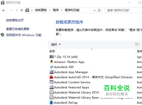
Task: Expand chevron after 控制面板 breadcrumb
Action: pyautogui.click(x=50, y=10)
